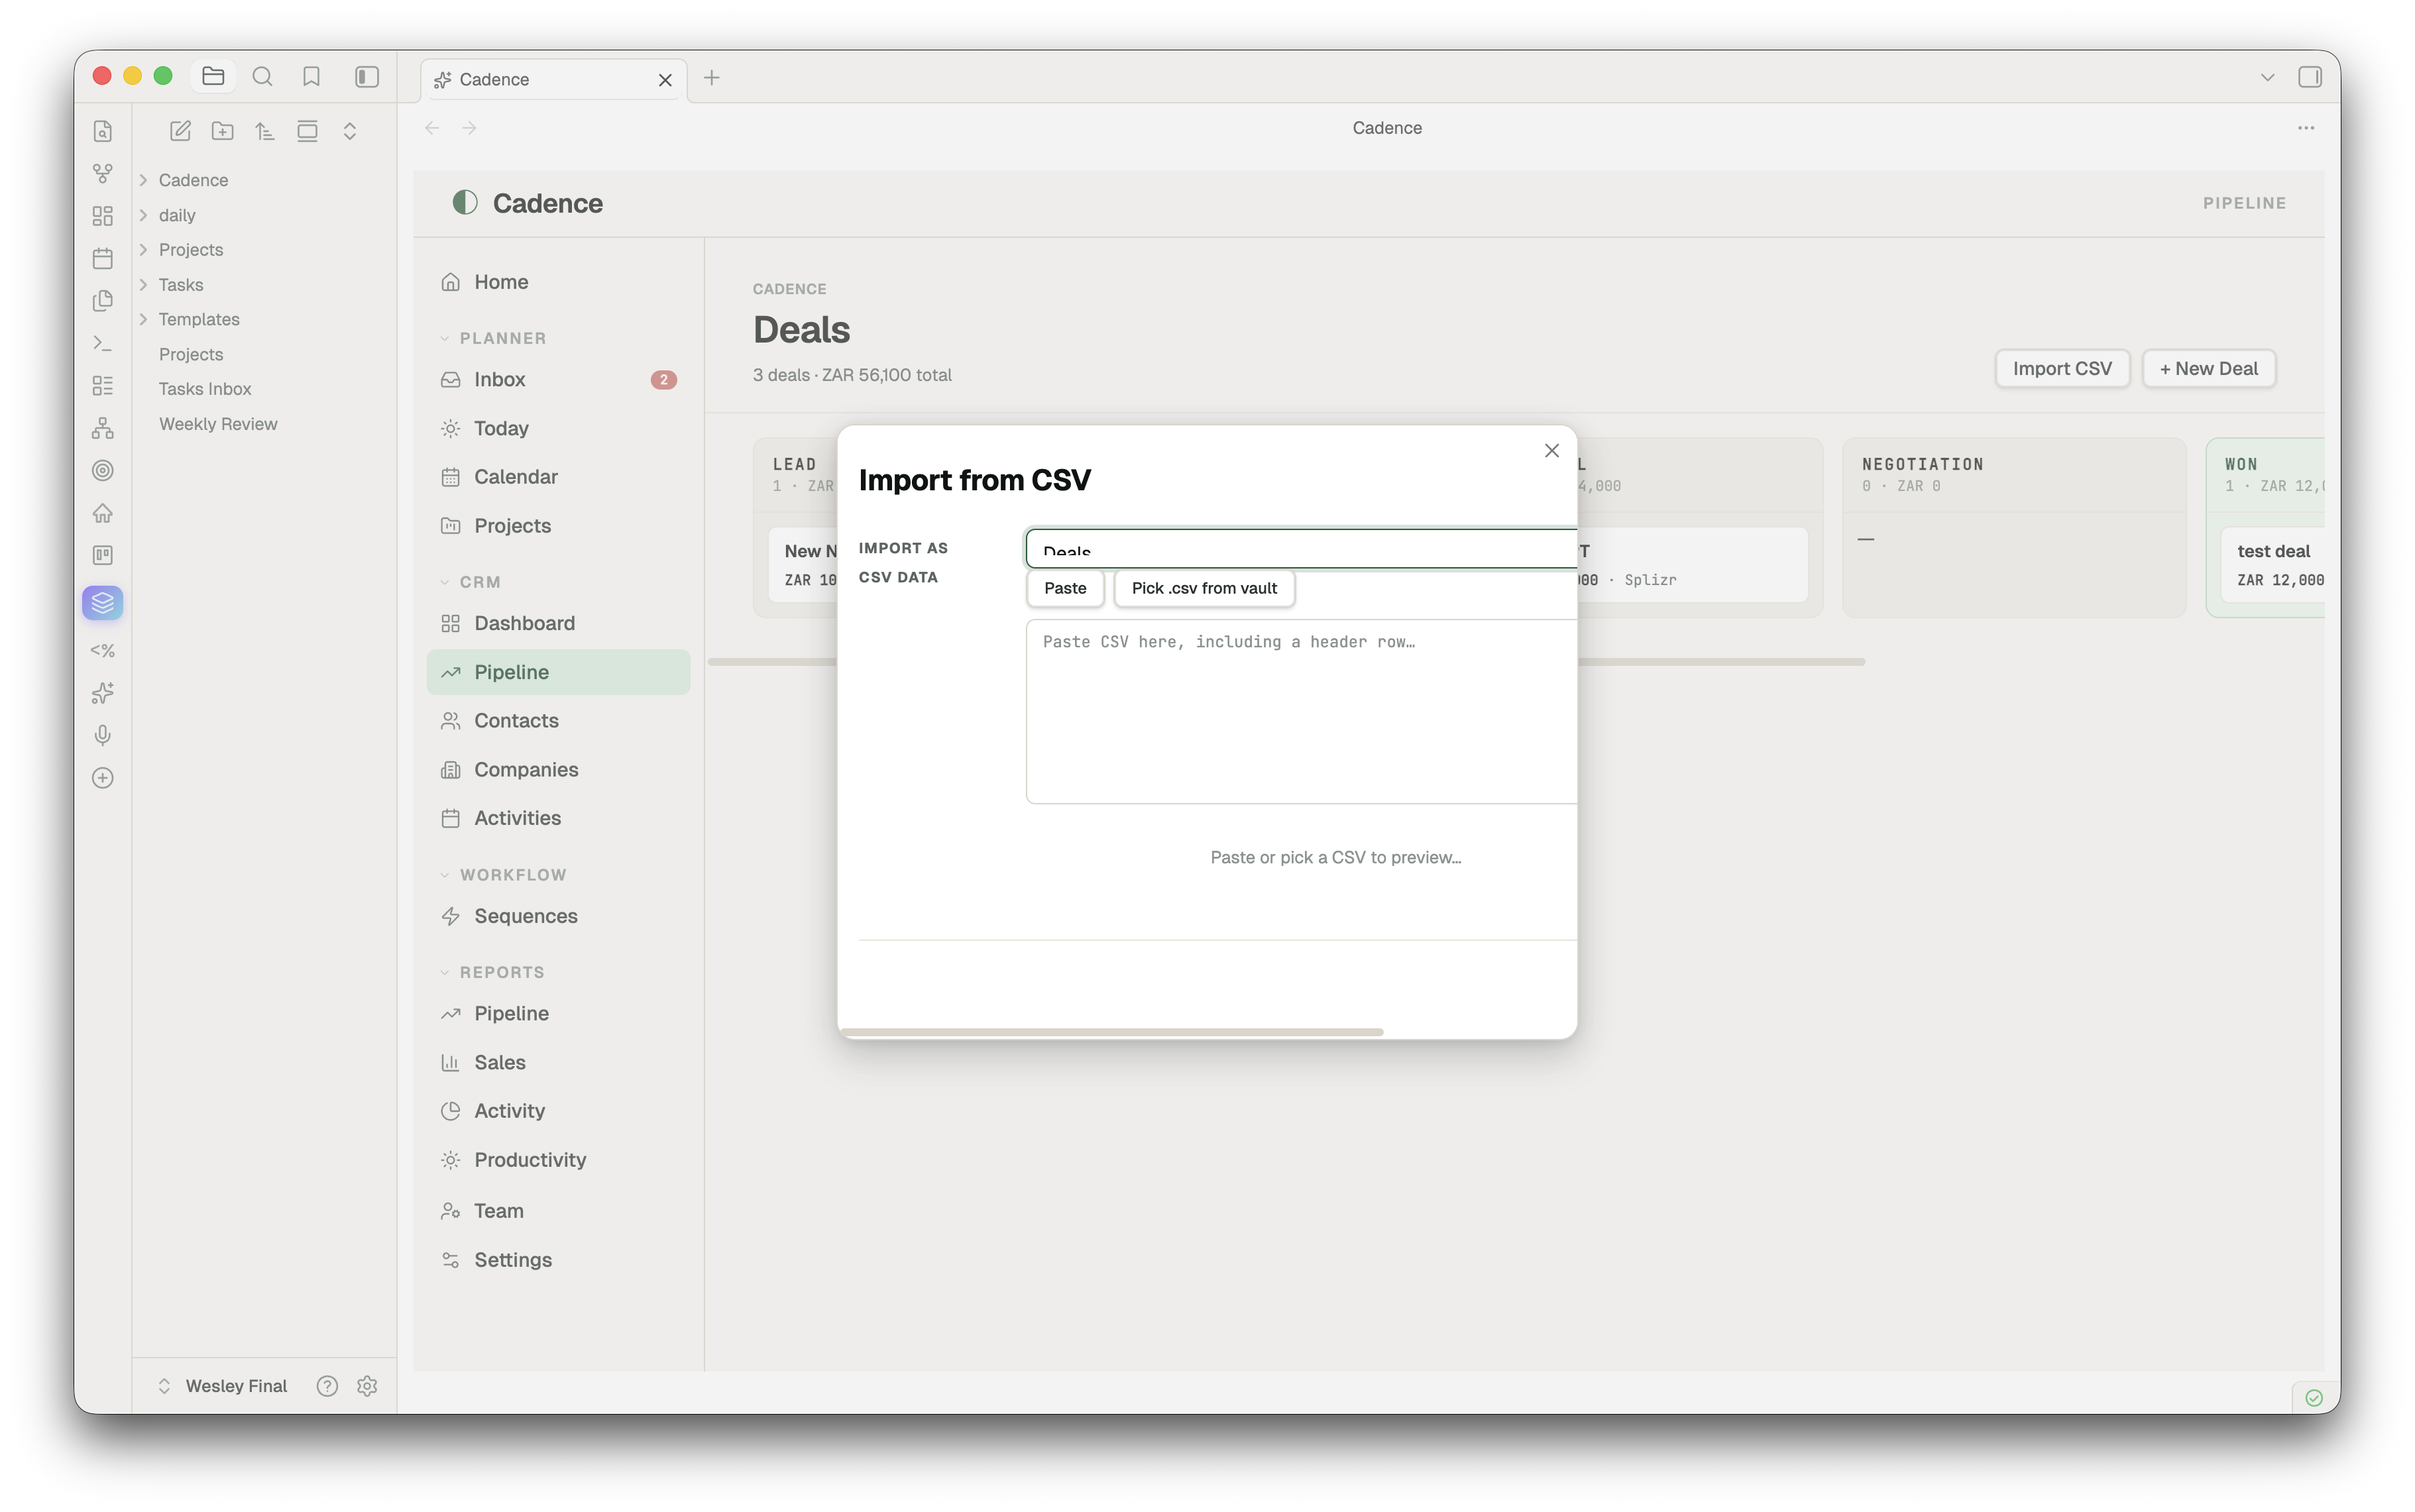Open the Weekly Review note
Image resolution: width=2415 pixels, height=1512 pixels.
[x=218, y=424]
